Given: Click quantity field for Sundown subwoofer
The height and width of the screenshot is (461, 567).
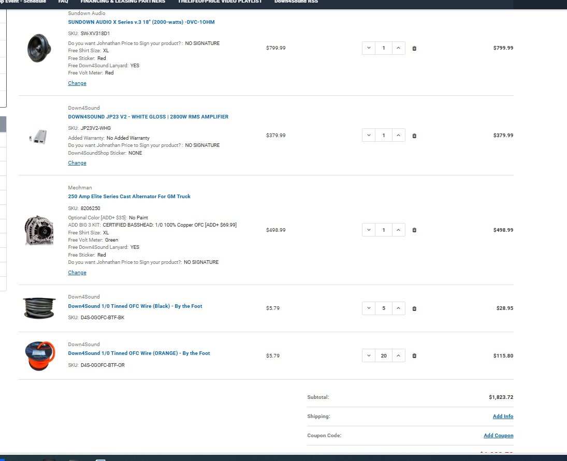Looking at the screenshot, I should [x=384, y=48].
